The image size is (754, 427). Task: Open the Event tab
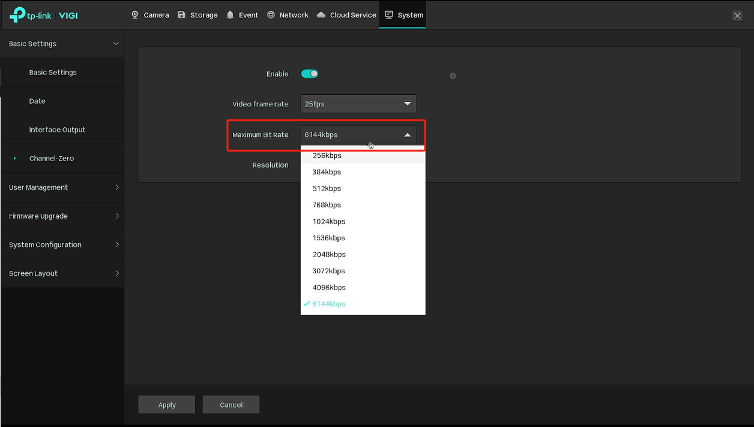[x=243, y=14]
